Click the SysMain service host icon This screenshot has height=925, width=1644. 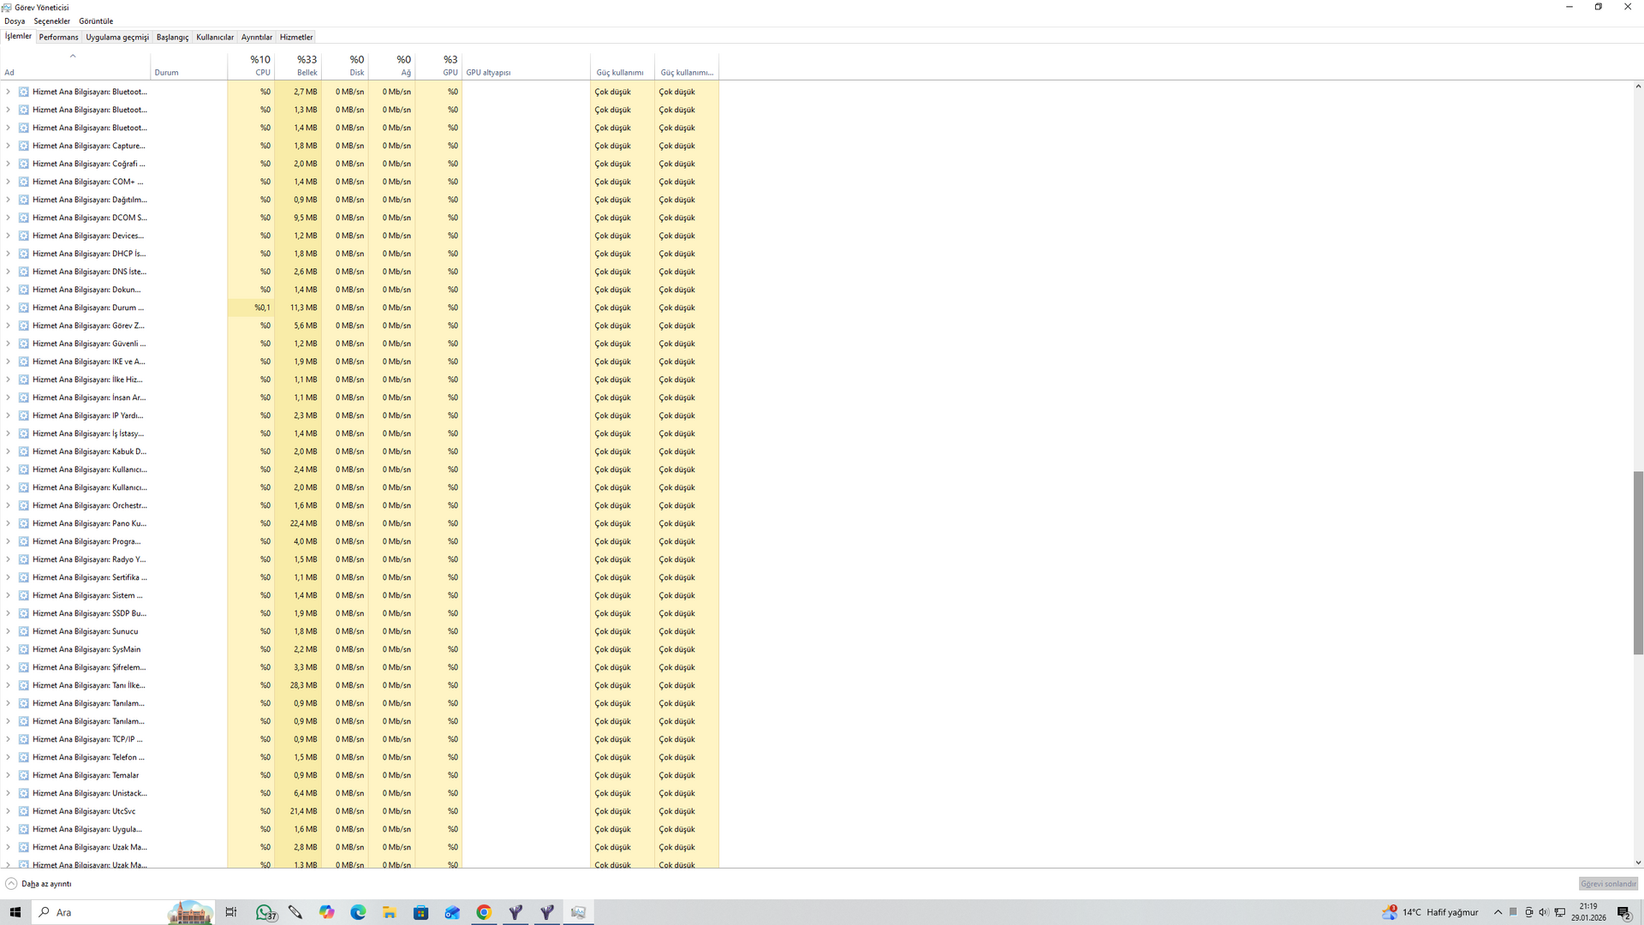(24, 649)
